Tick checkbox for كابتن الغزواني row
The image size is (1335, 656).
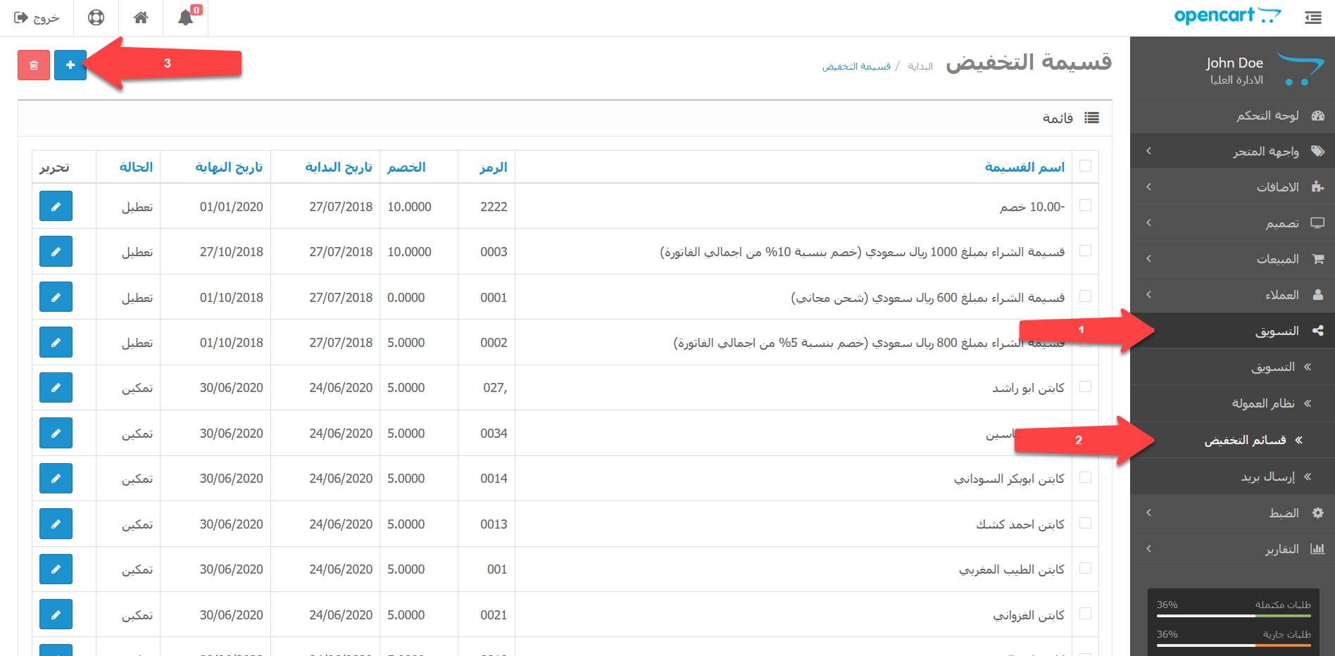tap(1085, 614)
